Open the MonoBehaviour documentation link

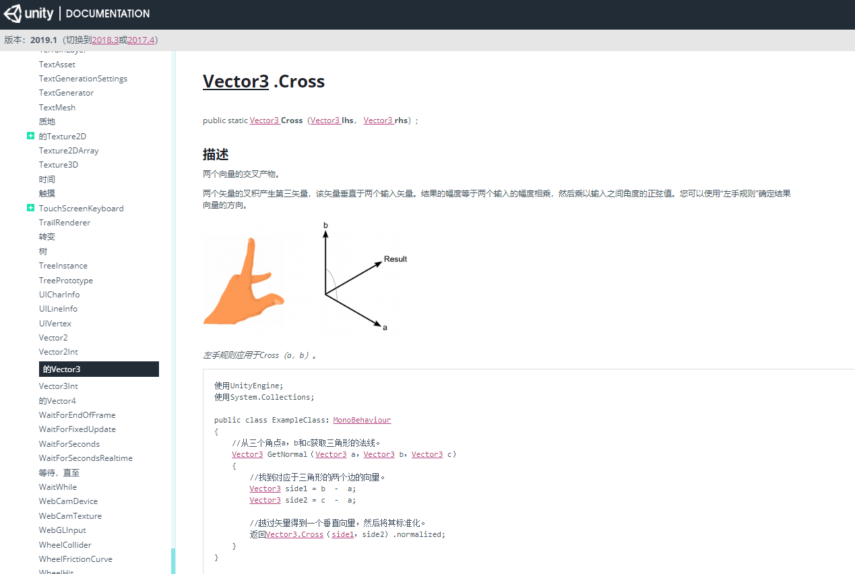coord(362,419)
